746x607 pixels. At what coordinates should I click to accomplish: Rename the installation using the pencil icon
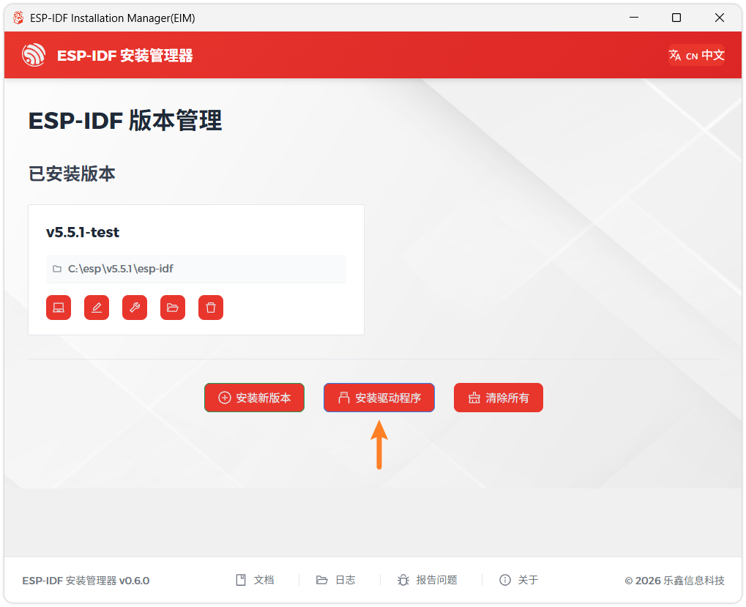point(97,308)
